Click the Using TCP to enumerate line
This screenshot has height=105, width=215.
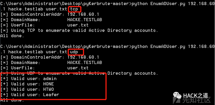[x=79, y=31]
